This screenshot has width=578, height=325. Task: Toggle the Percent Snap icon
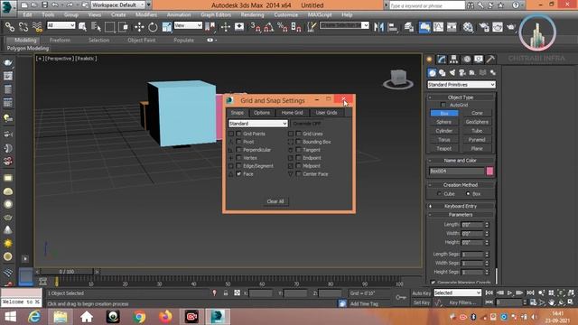click(x=283, y=26)
